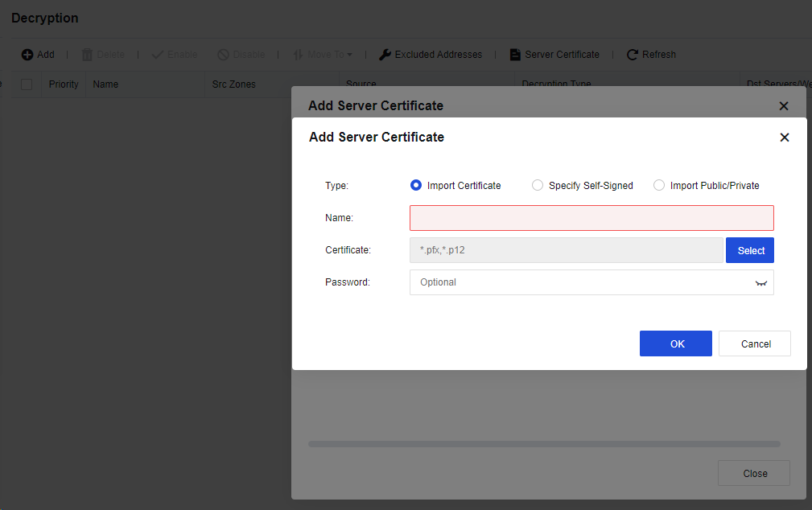This screenshot has height=510, width=812.
Task: Click the horizontal scrollbar in back dialog
Action: pos(544,443)
